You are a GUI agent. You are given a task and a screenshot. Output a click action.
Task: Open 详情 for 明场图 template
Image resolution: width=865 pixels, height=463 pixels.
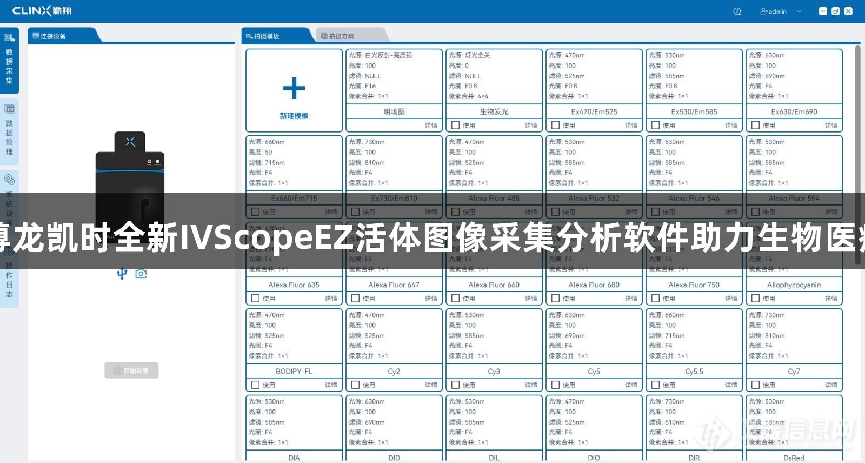pos(431,125)
